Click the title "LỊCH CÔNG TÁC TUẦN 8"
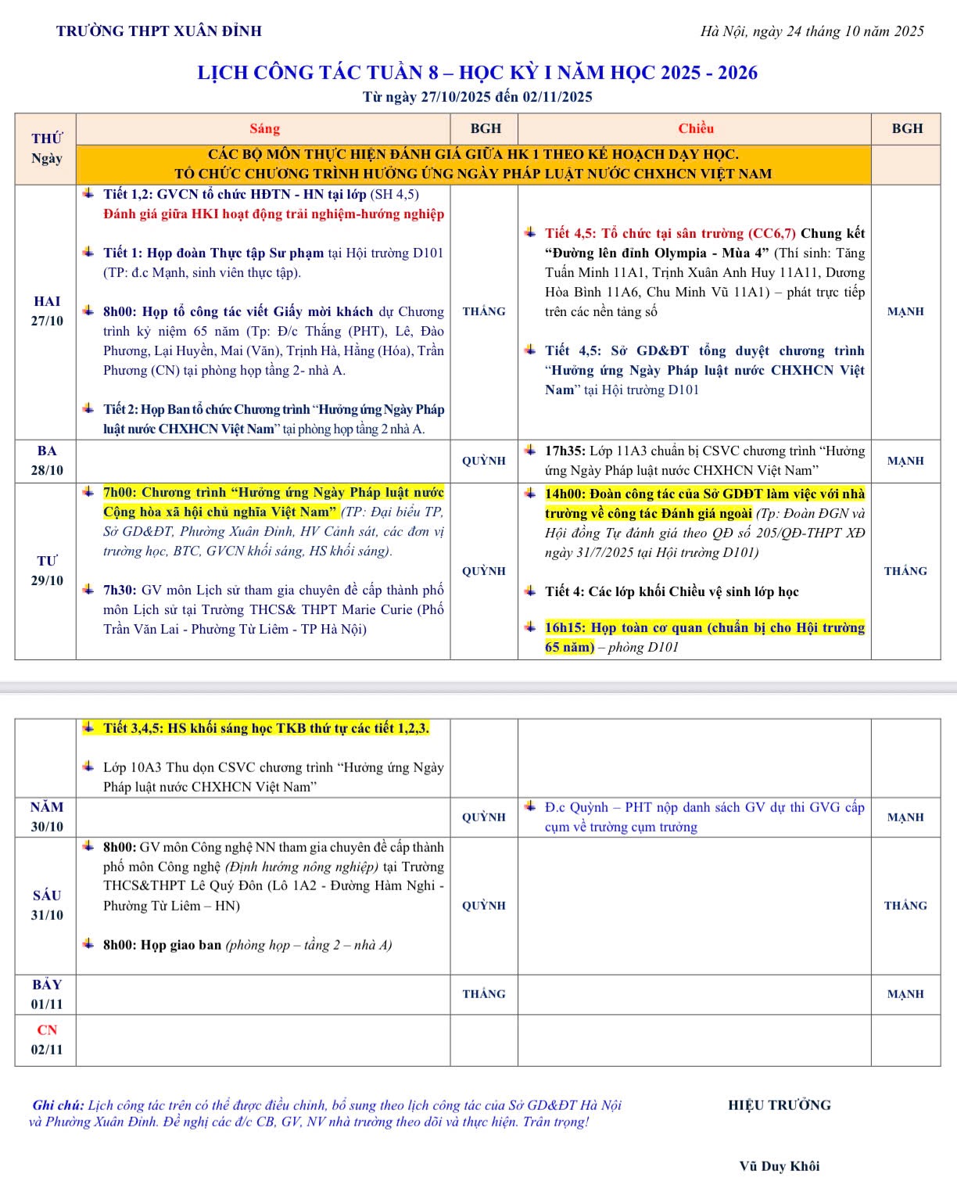This screenshot has width=957, height=1185. (477, 73)
